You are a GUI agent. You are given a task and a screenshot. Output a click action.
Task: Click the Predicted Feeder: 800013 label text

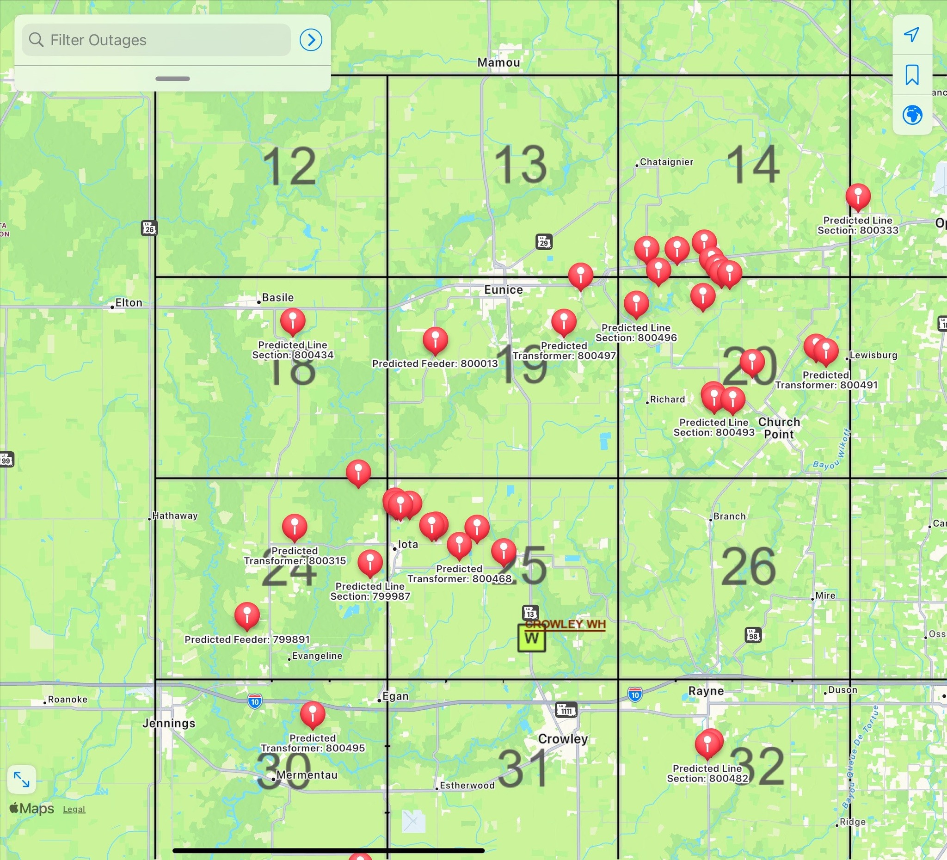pyautogui.click(x=435, y=363)
